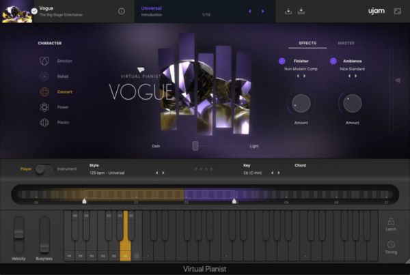
Task: Select next Ambience mode arrow
Action: tap(355, 76)
